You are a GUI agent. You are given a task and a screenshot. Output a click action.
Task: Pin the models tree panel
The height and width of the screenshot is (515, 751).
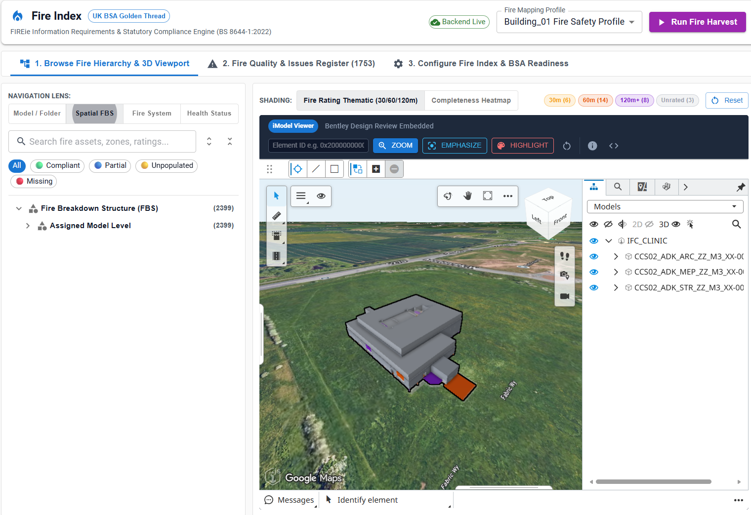pos(741,187)
